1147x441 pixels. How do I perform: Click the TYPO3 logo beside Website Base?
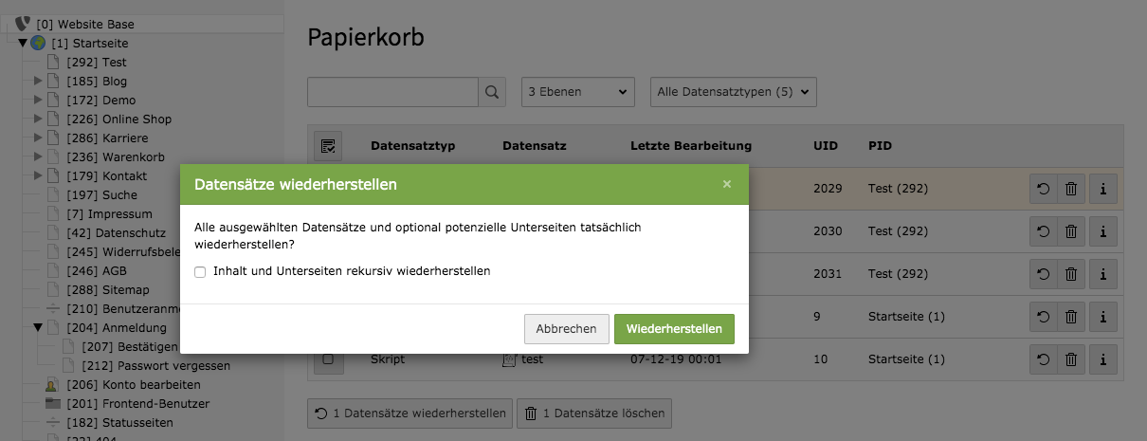23,24
